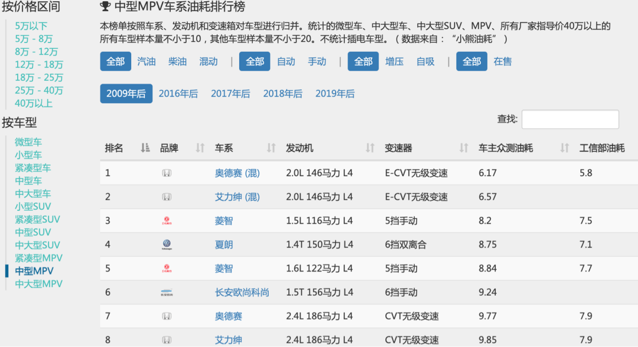The width and height of the screenshot is (638, 347).
Task: Open the 18万 - 25万 price range
Action: (x=39, y=78)
